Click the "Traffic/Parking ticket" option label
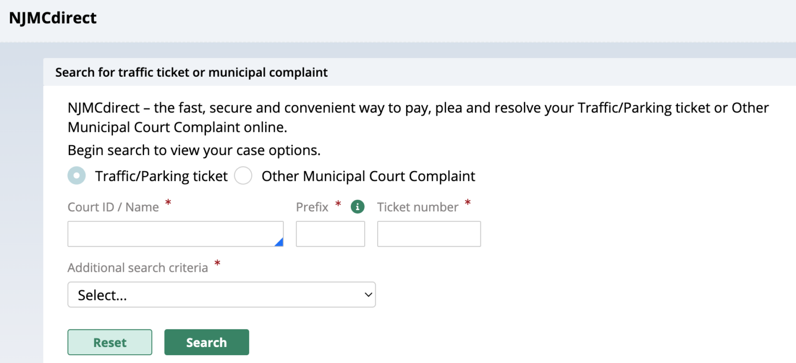The image size is (796, 363). click(161, 176)
